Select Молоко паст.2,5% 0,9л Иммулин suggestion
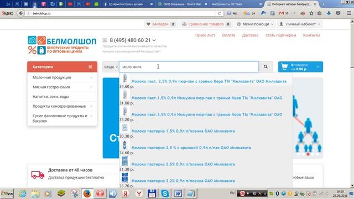 [x=207, y=114]
